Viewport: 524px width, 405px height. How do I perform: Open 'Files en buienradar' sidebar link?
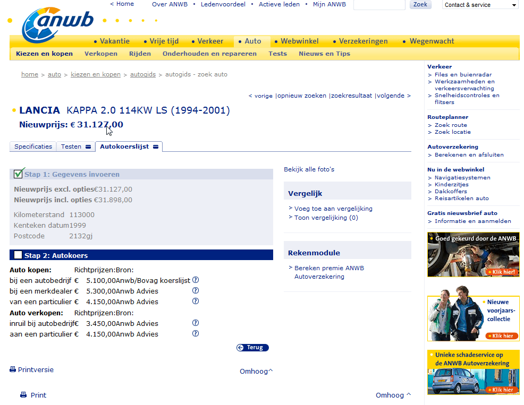pyautogui.click(x=463, y=74)
